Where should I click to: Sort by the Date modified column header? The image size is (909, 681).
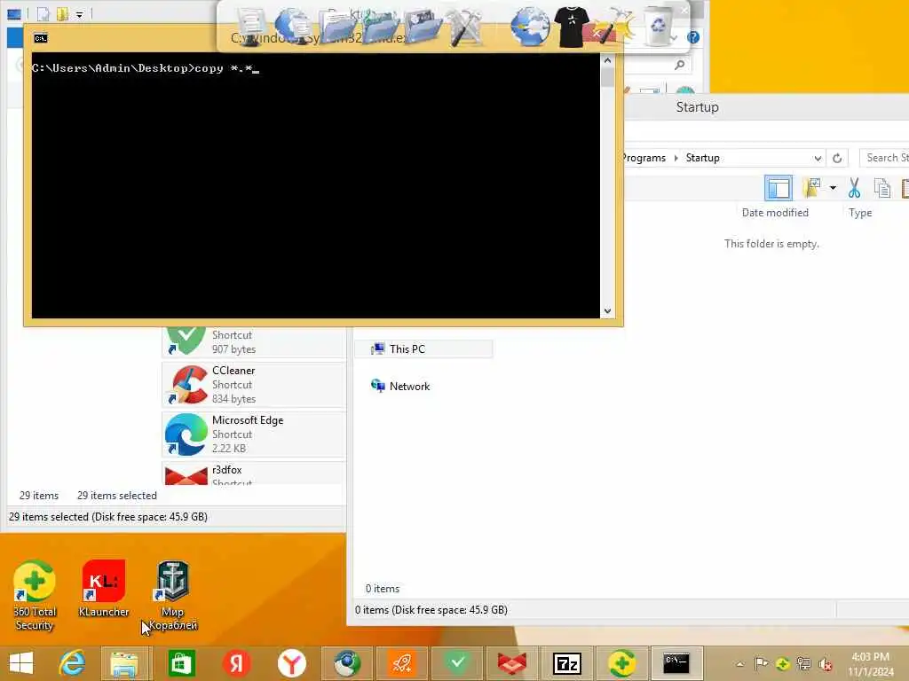[x=774, y=213]
